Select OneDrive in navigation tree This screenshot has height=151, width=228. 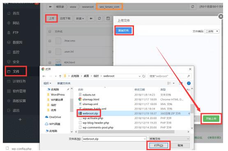55,117
